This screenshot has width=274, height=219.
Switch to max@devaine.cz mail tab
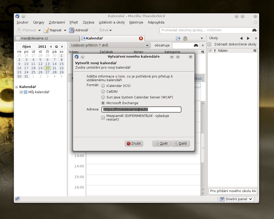[x=47, y=38]
